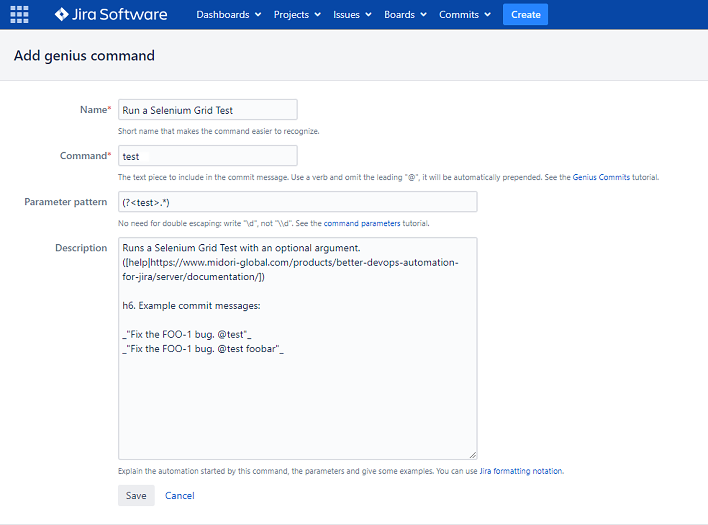The height and width of the screenshot is (525, 708).
Task: Open the app switcher grid icon
Action: [x=19, y=14]
